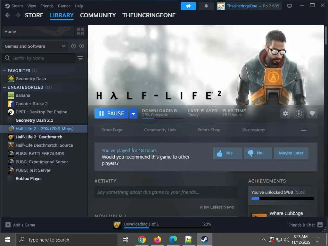Image resolution: width=328 pixels, height=246 pixels.
Task: Click the announcements megaphone button
Action: 188,6
